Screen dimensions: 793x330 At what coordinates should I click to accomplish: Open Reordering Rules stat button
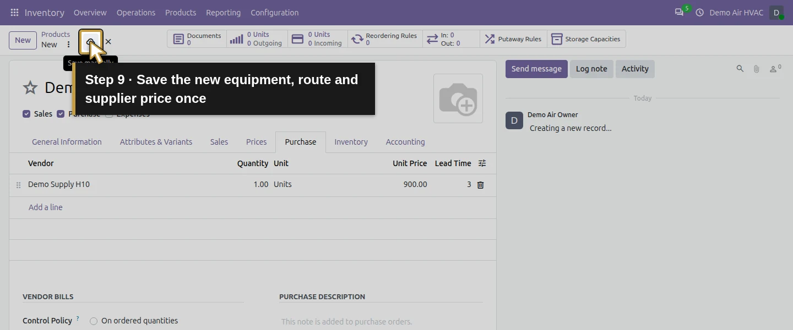[x=385, y=39]
